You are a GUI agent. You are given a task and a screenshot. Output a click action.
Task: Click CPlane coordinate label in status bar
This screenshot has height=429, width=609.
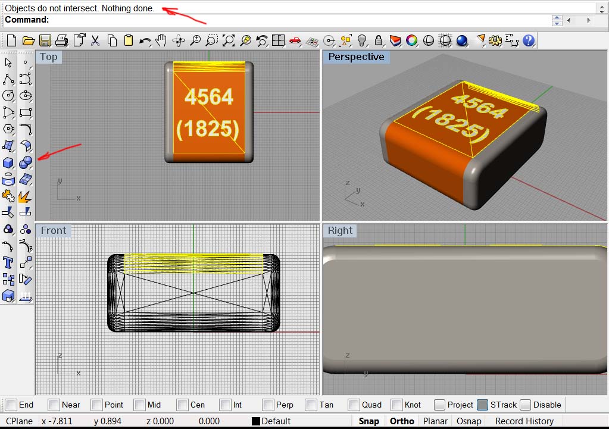pyautogui.click(x=20, y=421)
